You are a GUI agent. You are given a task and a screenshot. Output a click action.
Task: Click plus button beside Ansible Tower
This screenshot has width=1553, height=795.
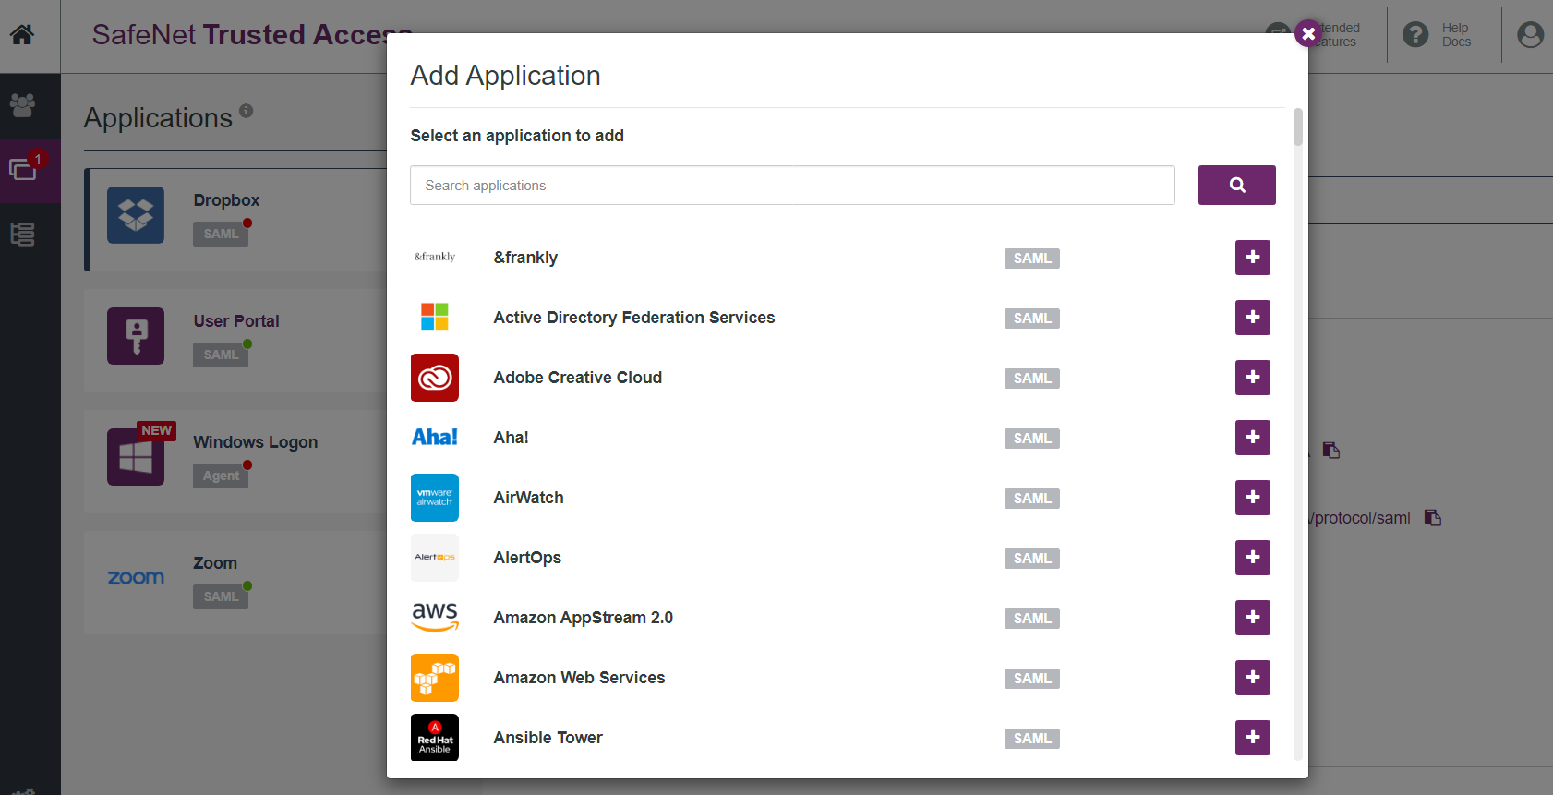(1252, 738)
